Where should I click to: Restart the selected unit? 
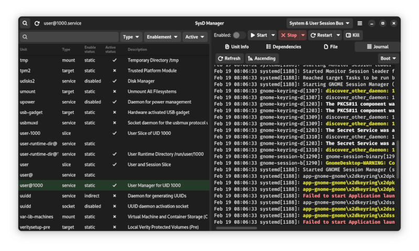point(321,36)
